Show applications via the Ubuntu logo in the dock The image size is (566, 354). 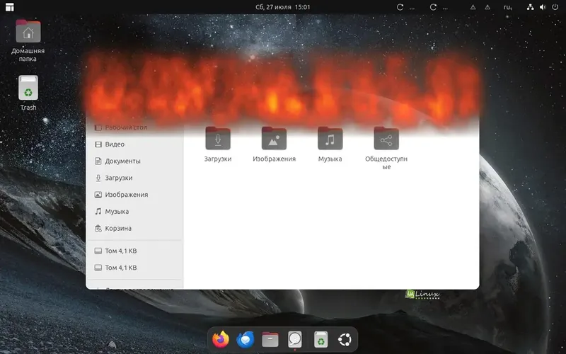(x=345, y=340)
